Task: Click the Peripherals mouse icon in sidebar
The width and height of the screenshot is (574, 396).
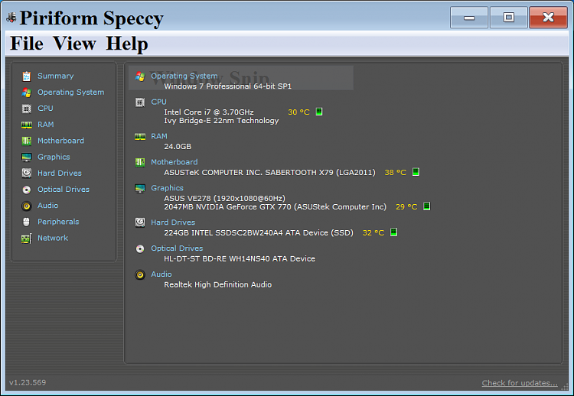Action: (x=26, y=222)
